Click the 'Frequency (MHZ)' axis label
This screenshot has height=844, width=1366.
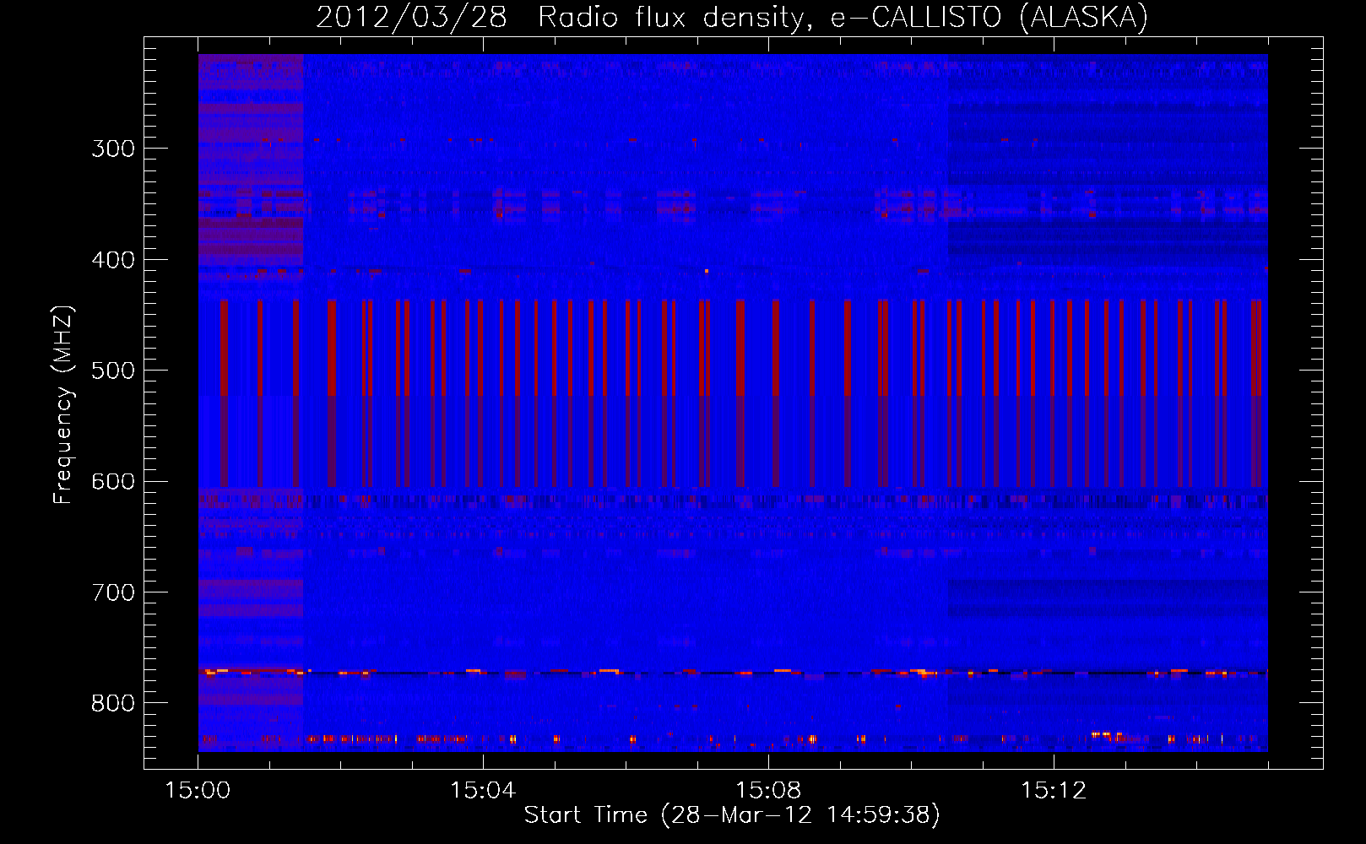(x=63, y=404)
